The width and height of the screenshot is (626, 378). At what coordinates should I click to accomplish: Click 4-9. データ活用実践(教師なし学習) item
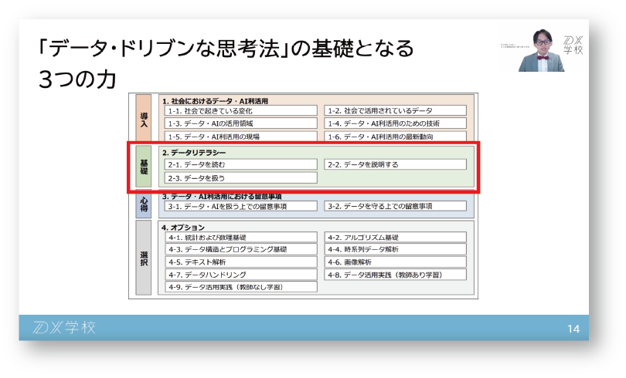(241, 287)
